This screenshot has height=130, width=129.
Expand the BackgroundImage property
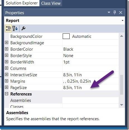point(6,43)
